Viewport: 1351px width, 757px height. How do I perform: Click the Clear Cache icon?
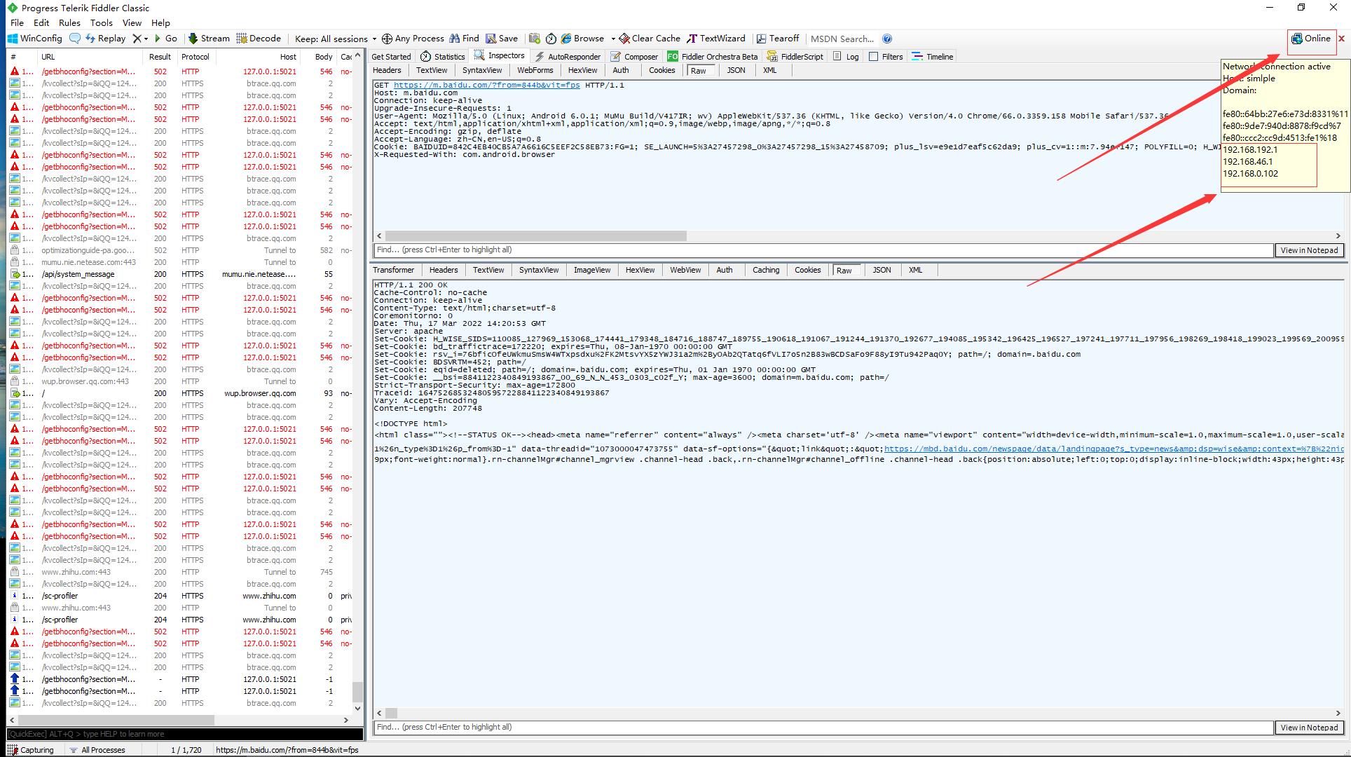627,39
